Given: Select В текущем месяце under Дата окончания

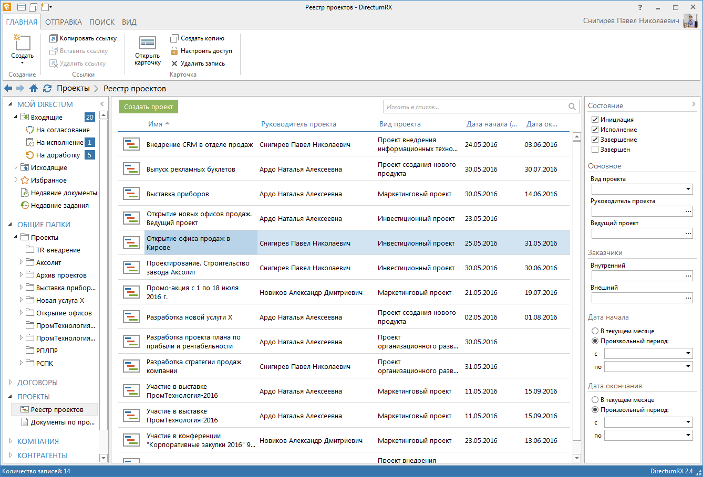Looking at the screenshot, I should [x=595, y=400].
